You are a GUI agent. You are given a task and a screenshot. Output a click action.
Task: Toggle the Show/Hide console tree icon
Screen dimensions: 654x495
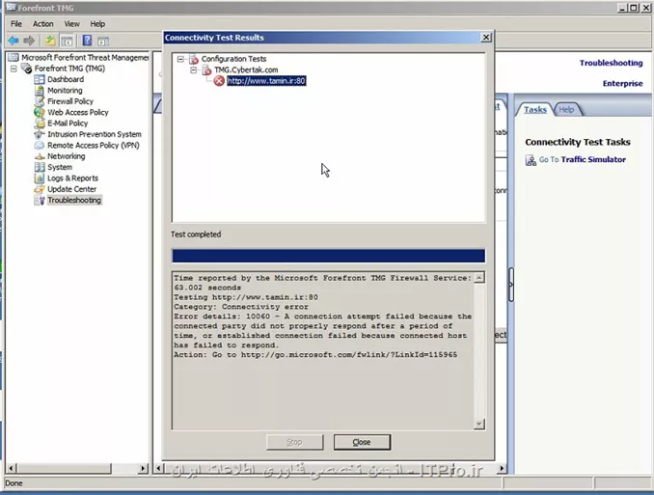pyautogui.click(x=67, y=41)
